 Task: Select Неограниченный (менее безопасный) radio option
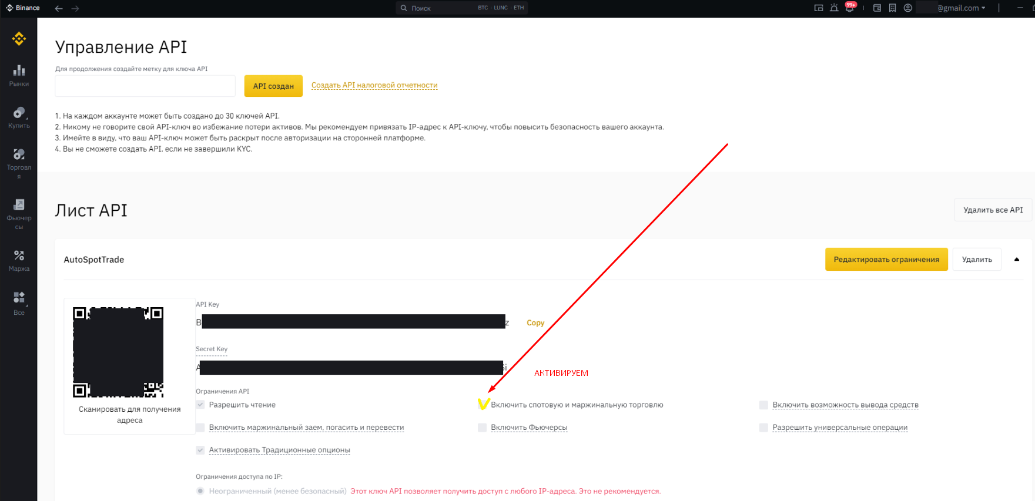[x=200, y=491]
